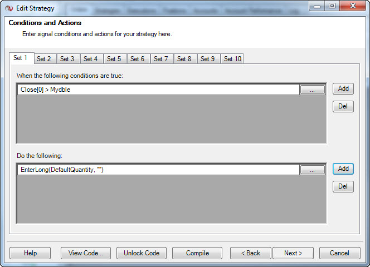This screenshot has height=267, width=370.
Task: Close the Edit Strategy window
Action: pyautogui.click(x=353, y=6)
